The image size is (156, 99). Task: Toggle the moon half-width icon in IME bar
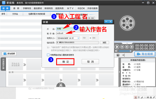coord(142,97)
